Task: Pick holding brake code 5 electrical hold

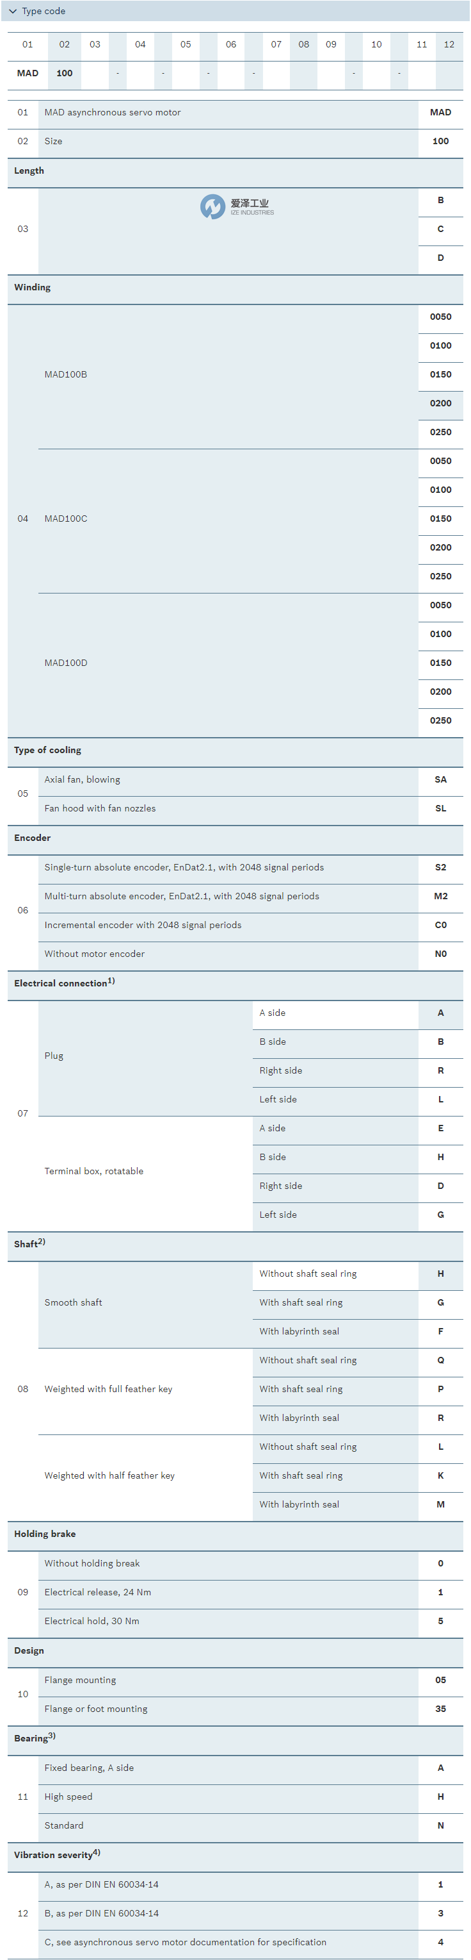Action: click(441, 1622)
